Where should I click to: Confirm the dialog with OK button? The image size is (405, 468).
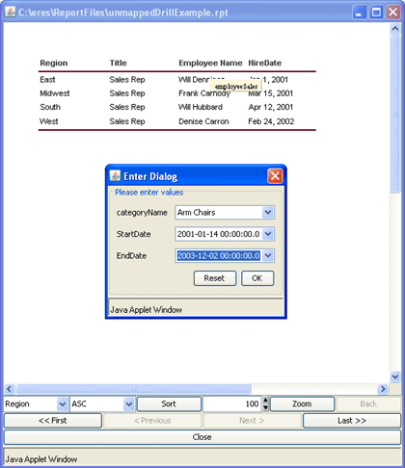point(257,278)
